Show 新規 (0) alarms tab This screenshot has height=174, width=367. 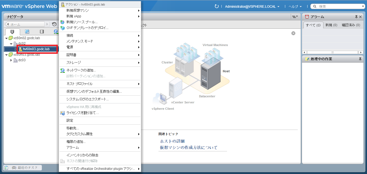tap(331, 25)
